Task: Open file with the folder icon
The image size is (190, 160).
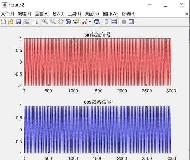Action: [x=11, y=22]
